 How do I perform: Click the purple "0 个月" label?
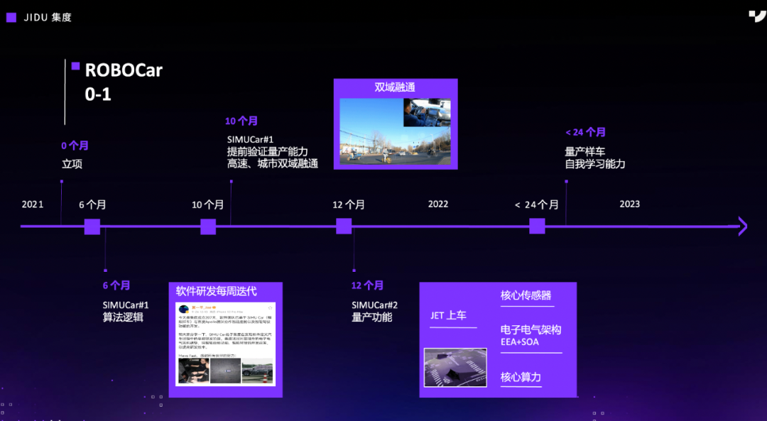[x=75, y=146]
